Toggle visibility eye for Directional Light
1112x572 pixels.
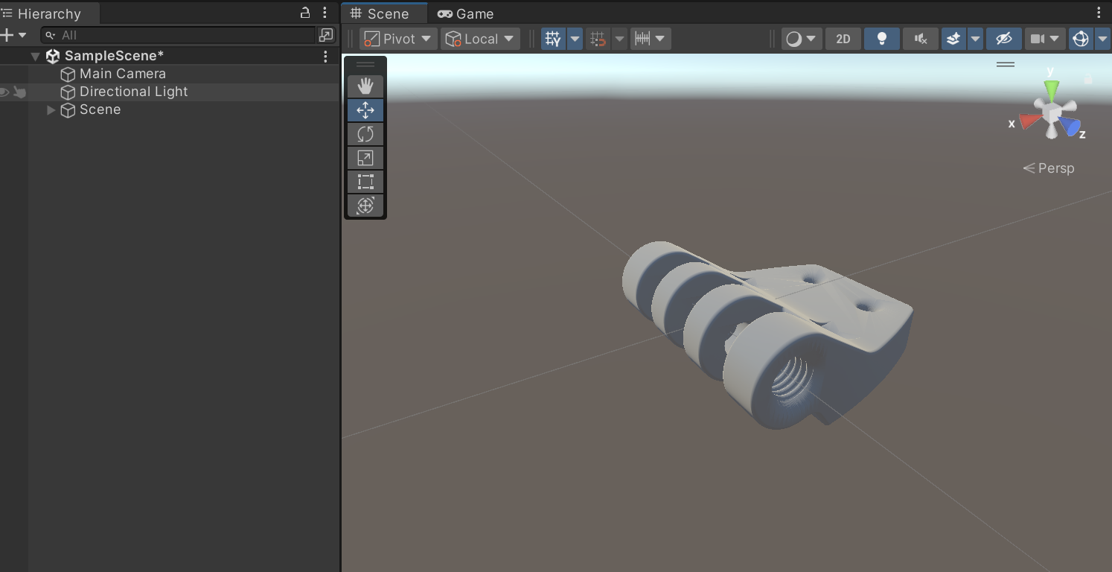pyautogui.click(x=5, y=92)
